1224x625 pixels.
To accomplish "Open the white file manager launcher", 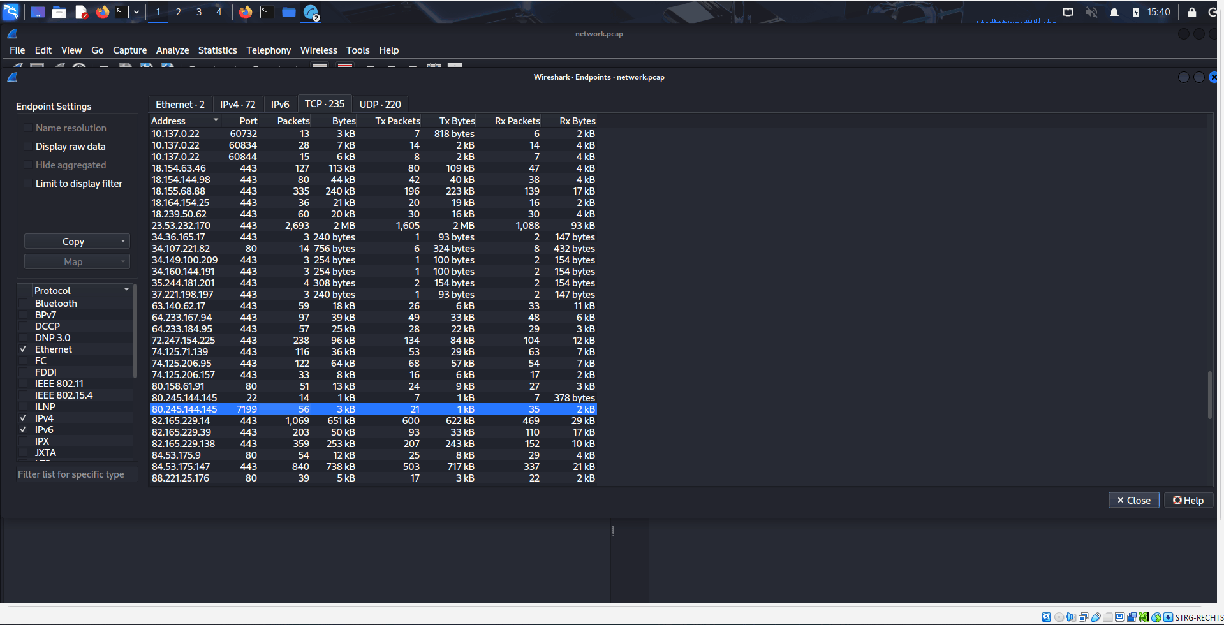I will pyautogui.click(x=59, y=12).
